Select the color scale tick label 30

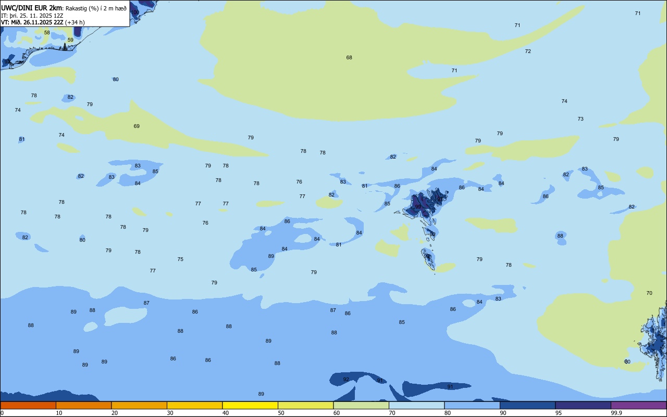click(x=170, y=413)
